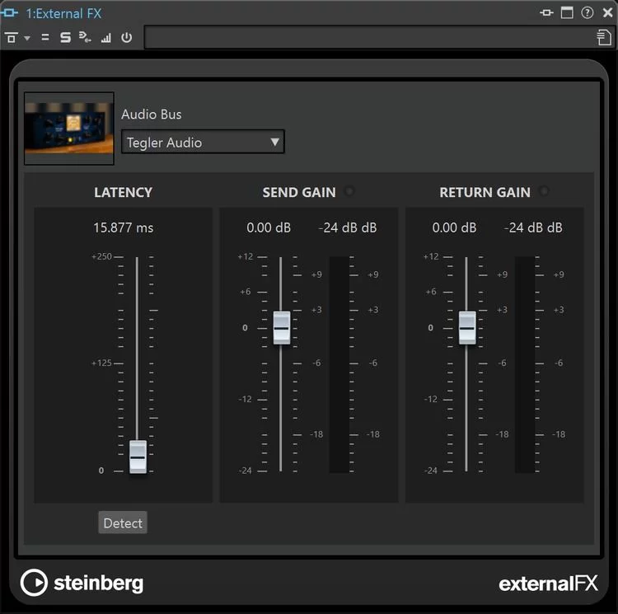
Task: Click the effect routing arrows icon
Action: click(x=85, y=37)
